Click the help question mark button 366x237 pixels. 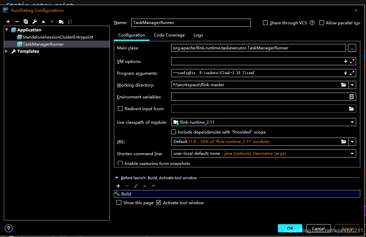click(8, 228)
